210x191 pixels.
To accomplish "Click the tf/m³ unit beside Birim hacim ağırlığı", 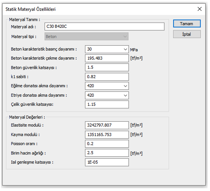I will 136,153.
